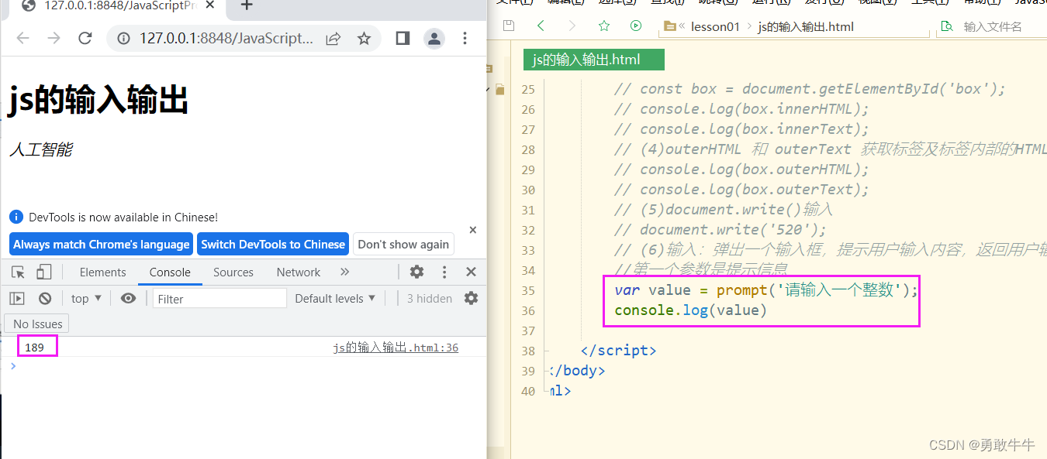The image size is (1047, 459).
Task: Toggle console sidebar panel
Action: [17, 298]
